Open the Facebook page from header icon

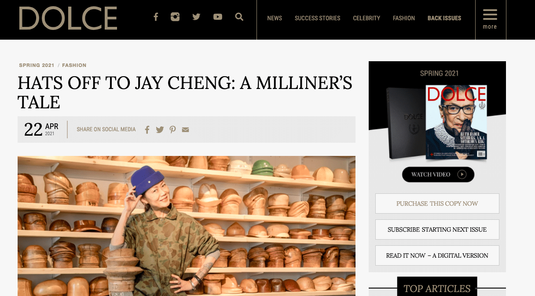pos(156,17)
